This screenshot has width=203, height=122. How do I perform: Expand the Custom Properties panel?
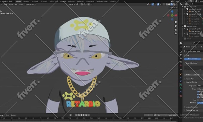[x=191, y=110]
